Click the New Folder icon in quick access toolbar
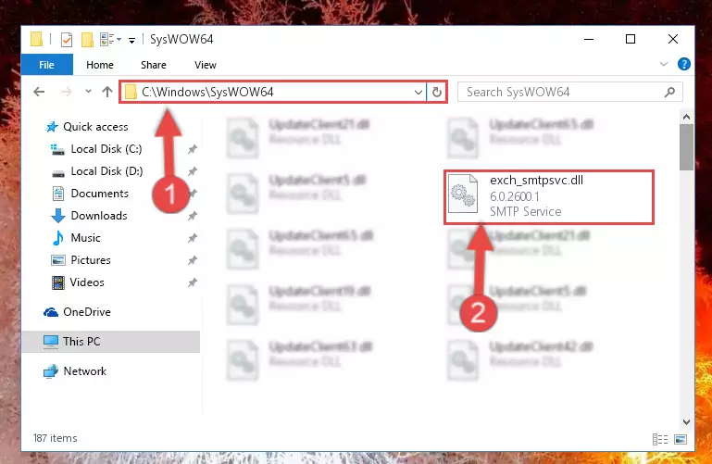Screen dimensions: 712x464 click(87, 40)
